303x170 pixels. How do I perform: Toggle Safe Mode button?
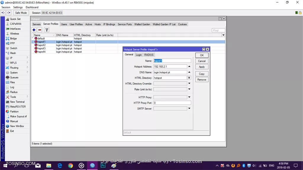pyautogui.click(x=21, y=13)
